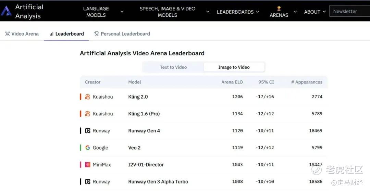Click the Newsletter input field
Image resolution: width=370 pixels, height=191 pixels.
click(350, 11)
